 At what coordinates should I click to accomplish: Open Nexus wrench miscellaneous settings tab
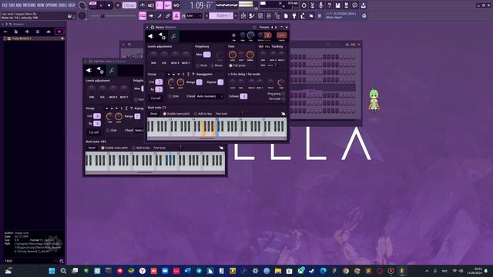(x=173, y=36)
